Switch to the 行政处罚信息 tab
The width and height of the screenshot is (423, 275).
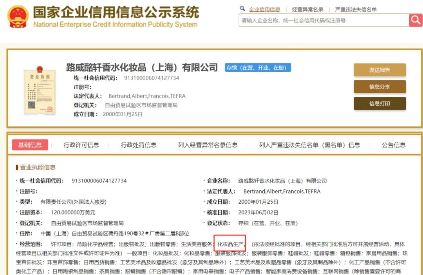coord(138,145)
